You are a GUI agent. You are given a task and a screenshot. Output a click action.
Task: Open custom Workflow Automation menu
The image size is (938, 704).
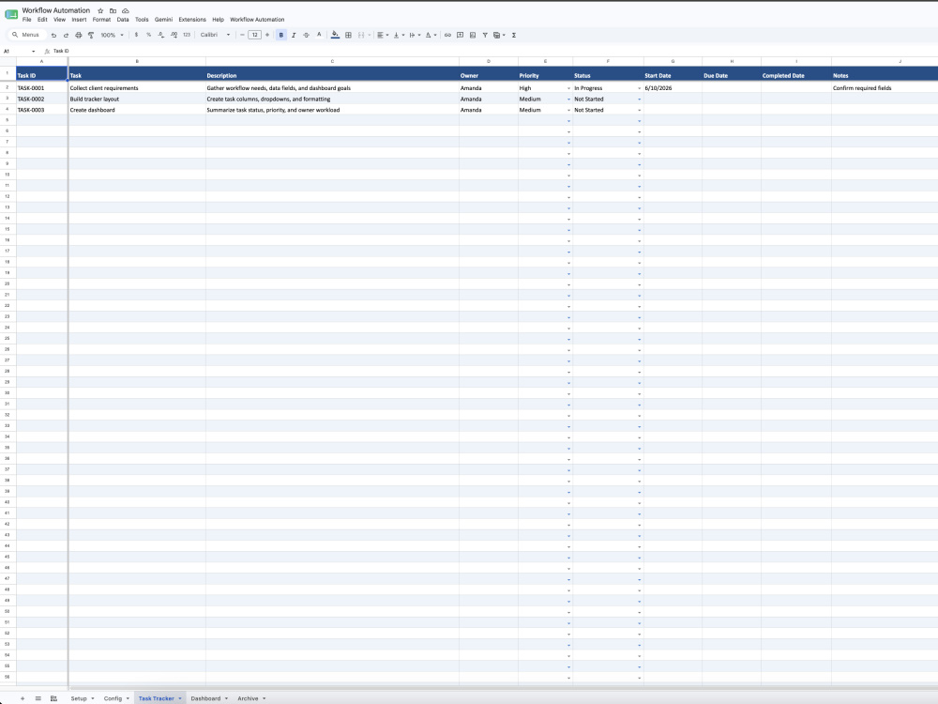257,20
